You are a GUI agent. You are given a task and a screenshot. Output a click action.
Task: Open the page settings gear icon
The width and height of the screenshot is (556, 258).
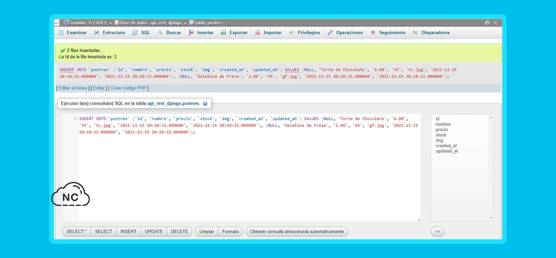[488, 23]
